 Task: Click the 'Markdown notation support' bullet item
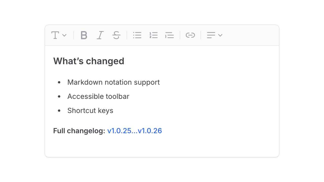pyautogui.click(x=113, y=82)
